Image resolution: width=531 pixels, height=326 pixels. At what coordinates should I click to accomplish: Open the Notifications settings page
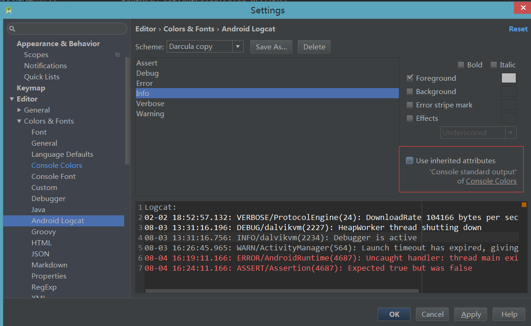tap(45, 65)
